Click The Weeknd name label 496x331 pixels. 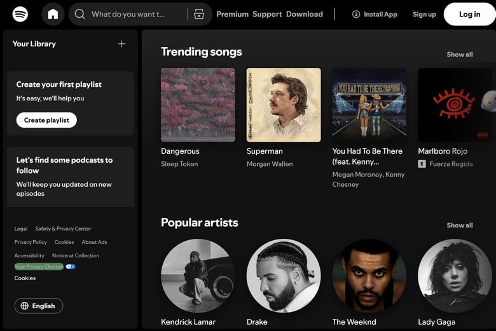pos(354,322)
